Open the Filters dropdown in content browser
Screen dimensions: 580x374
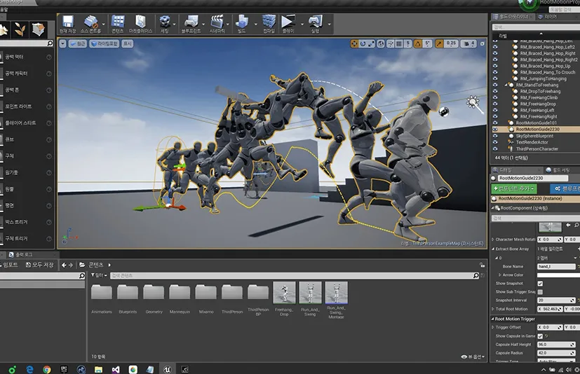[99, 275]
